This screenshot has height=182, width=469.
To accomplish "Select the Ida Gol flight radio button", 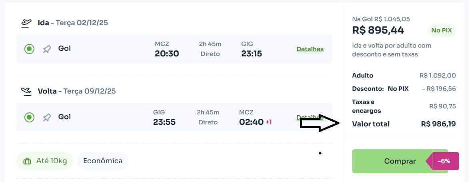I will tap(29, 49).
